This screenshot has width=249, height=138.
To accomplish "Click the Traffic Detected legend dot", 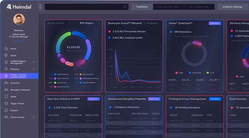I will point(55,74).
